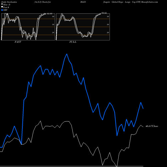The image size is (167, 167).
Task: Click the 'MunafaSutra.com' text in header
Action: pyautogui.click(x=150, y=2)
